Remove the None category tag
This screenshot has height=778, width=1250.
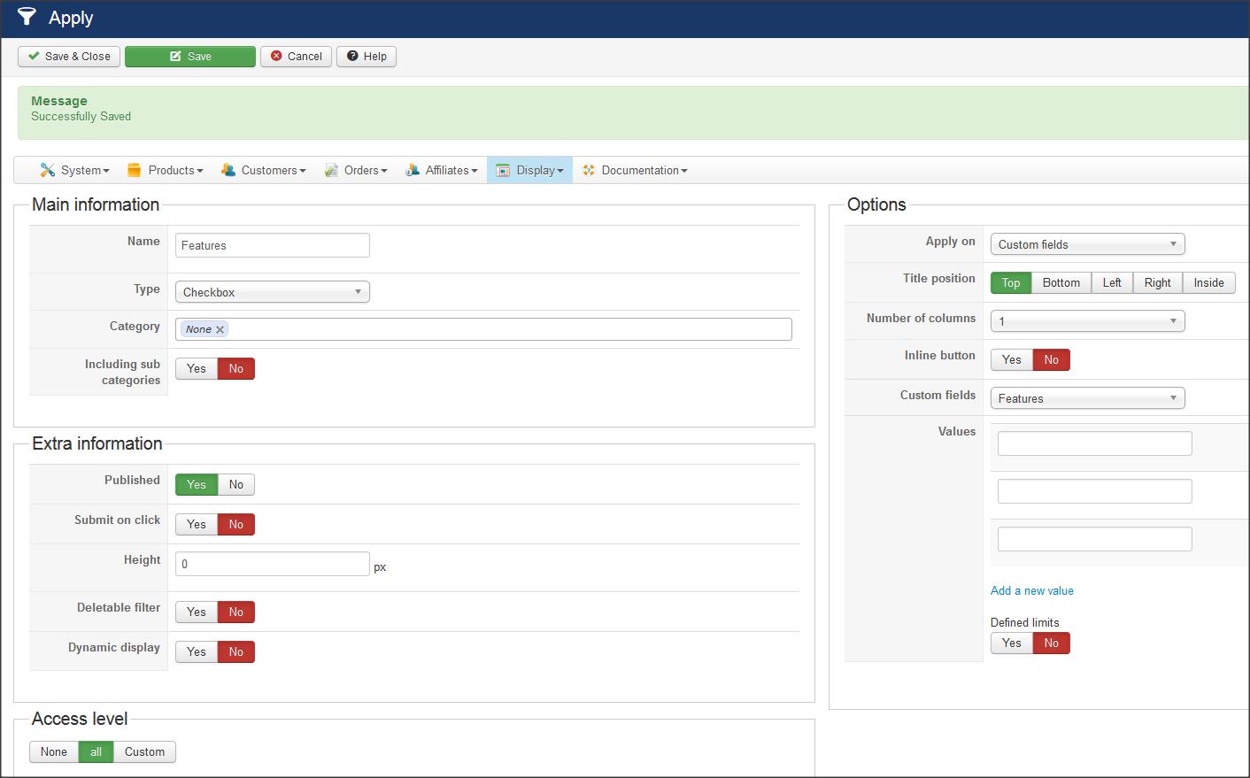click(x=220, y=329)
